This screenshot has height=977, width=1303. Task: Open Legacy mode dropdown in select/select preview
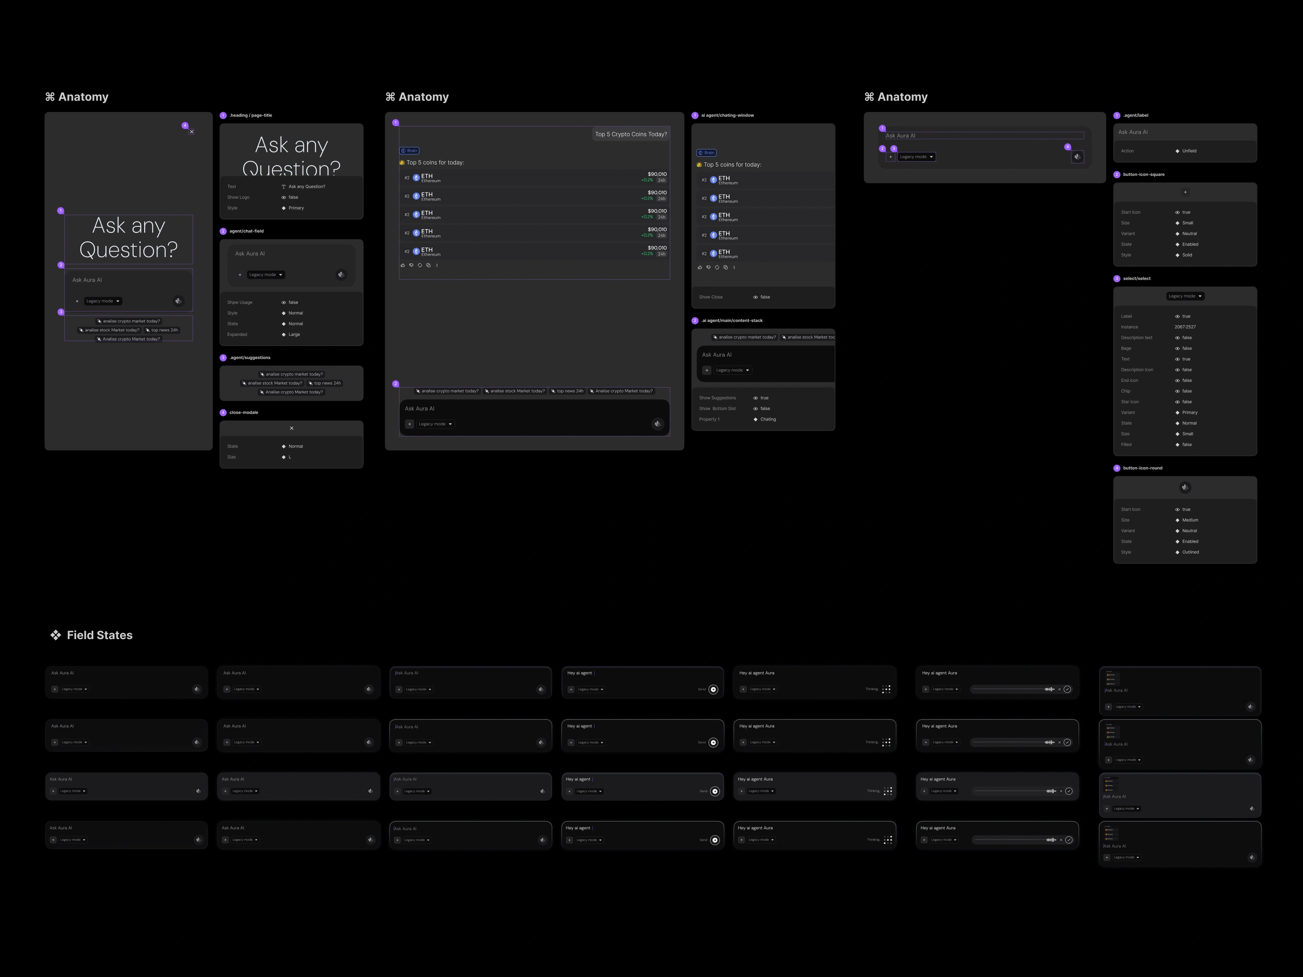[x=1185, y=296]
